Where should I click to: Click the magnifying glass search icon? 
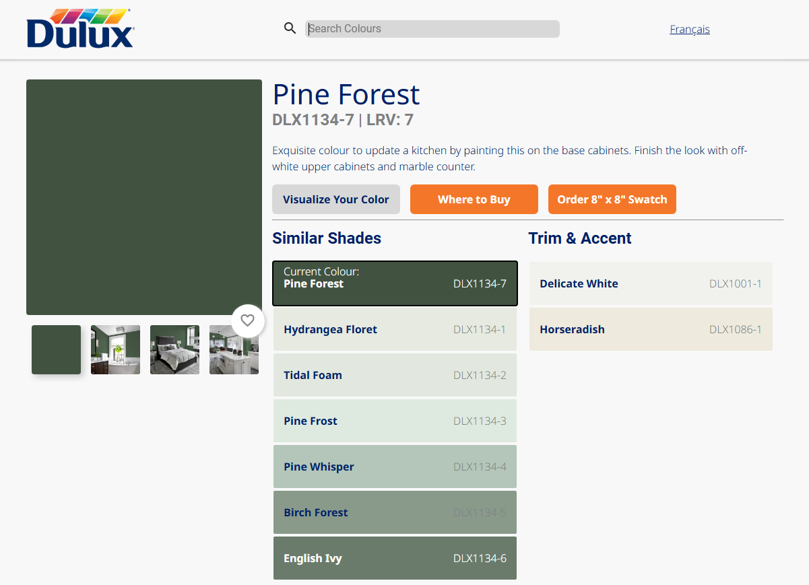(290, 28)
